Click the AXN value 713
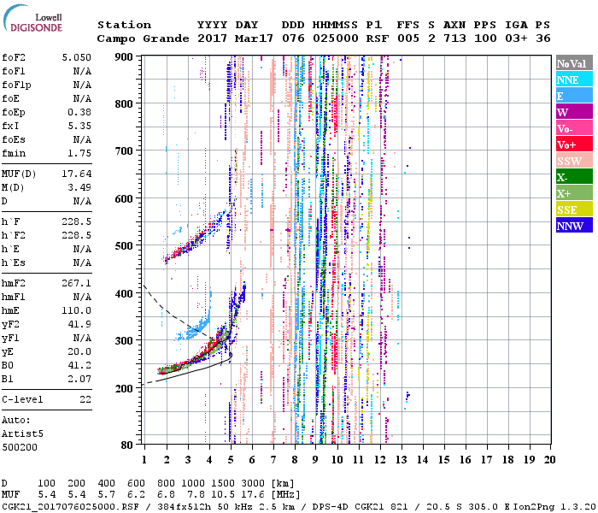 [x=454, y=38]
